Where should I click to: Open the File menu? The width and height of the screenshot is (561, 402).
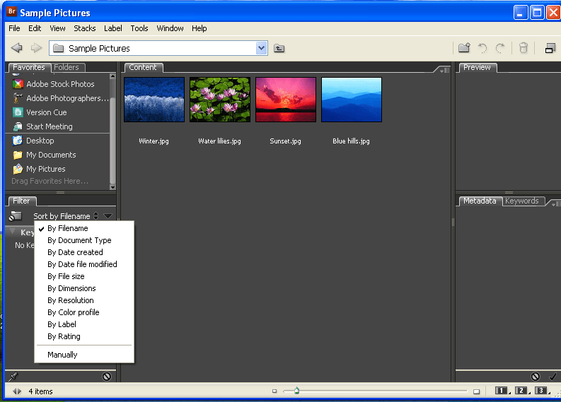(14, 28)
